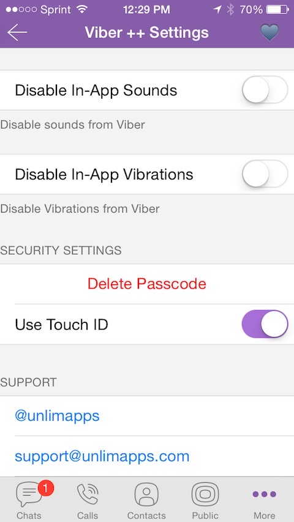The width and height of the screenshot is (294, 522).
Task: Open the @unlimapps support link
Action: click(x=57, y=415)
